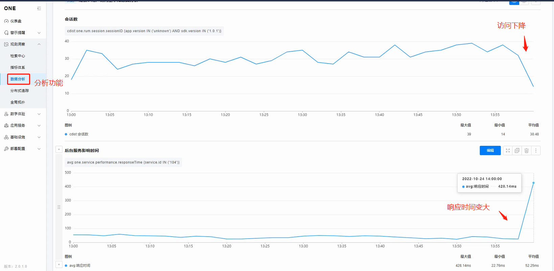554x271 pixels.
Task: Open the more options icon beside trash
Action: pos(536,151)
